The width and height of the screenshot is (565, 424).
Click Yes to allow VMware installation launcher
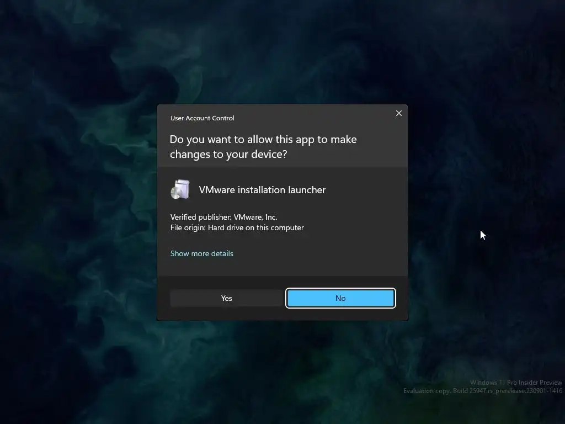pyautogui.click(x=226, y=298)
